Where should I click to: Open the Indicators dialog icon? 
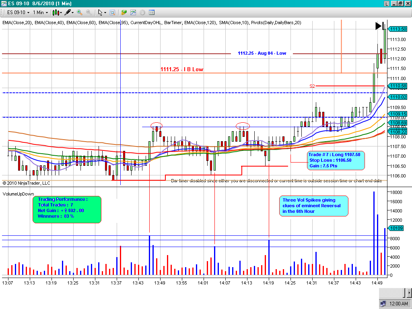pyautogui.click(x=133, y=12)
